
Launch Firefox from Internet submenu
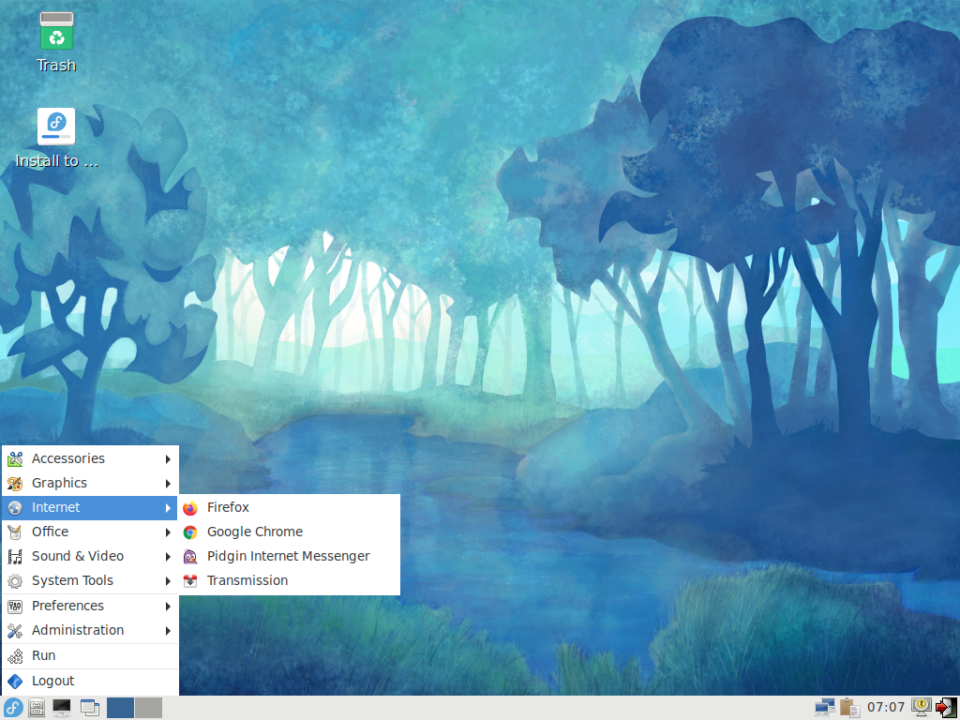click(289, 507)
